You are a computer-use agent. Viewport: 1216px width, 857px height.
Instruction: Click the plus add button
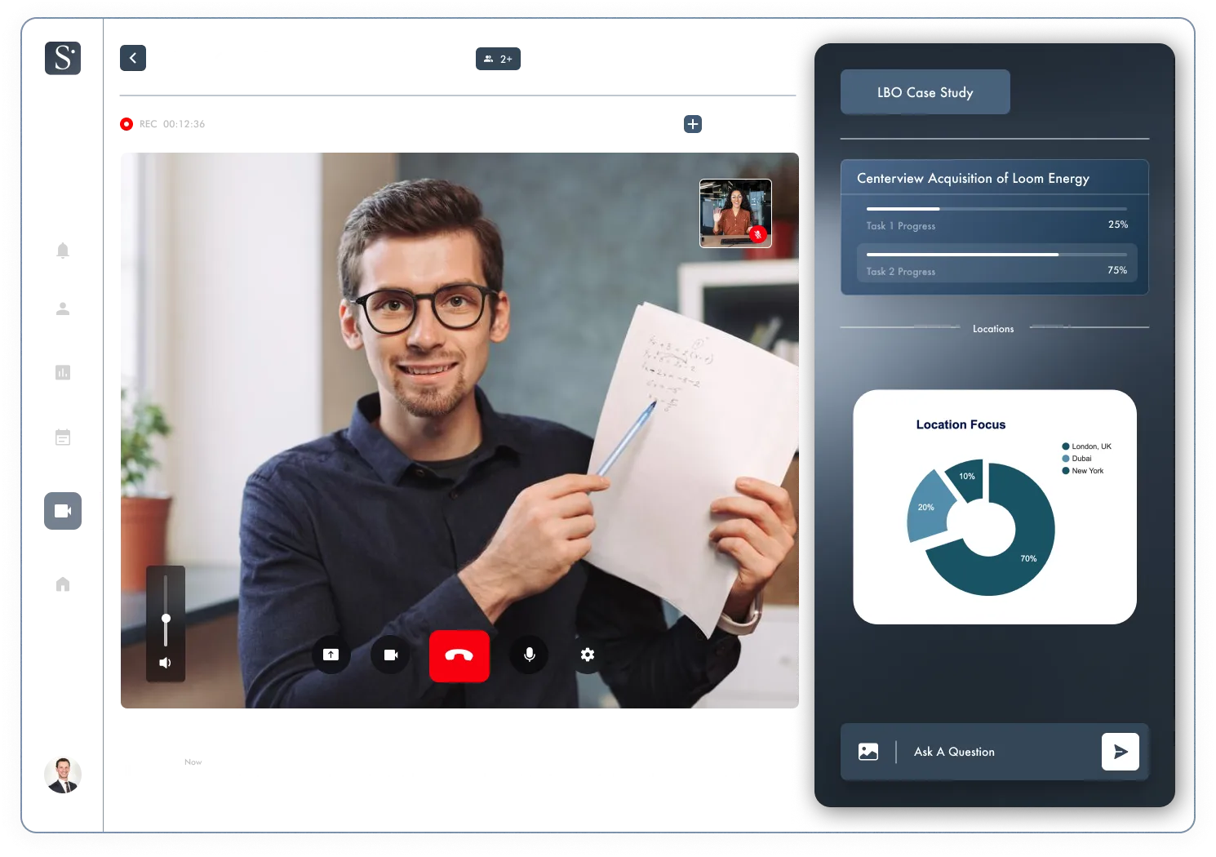[692, 124]
